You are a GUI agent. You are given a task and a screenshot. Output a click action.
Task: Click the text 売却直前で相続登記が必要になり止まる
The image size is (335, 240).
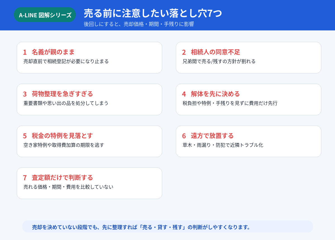tap(66, 61)
